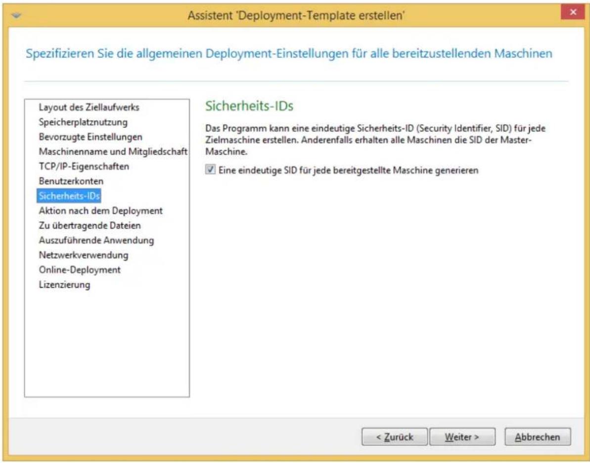
Task: Proceed with 'Weiter >' button
Action: (x=462, y=437)
